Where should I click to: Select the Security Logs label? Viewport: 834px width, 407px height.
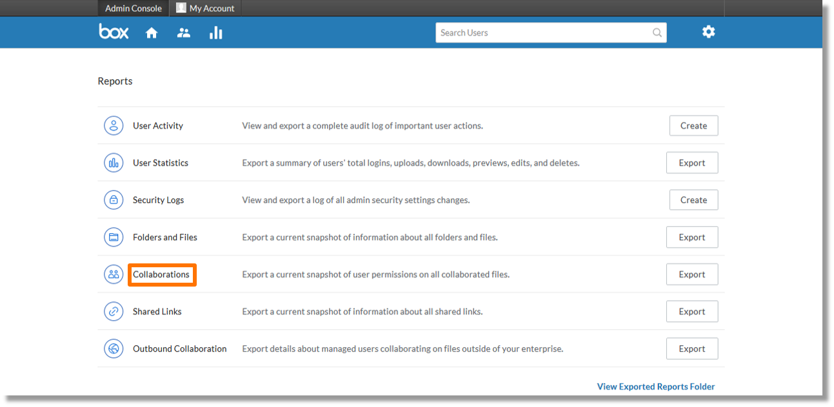click(x=158, y=200)
